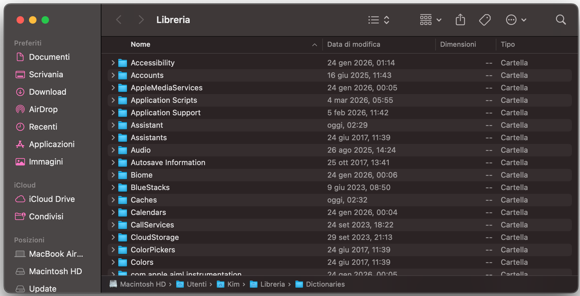
Task: Open the Download folder in sidebar
Action: [x=47, y=92]
